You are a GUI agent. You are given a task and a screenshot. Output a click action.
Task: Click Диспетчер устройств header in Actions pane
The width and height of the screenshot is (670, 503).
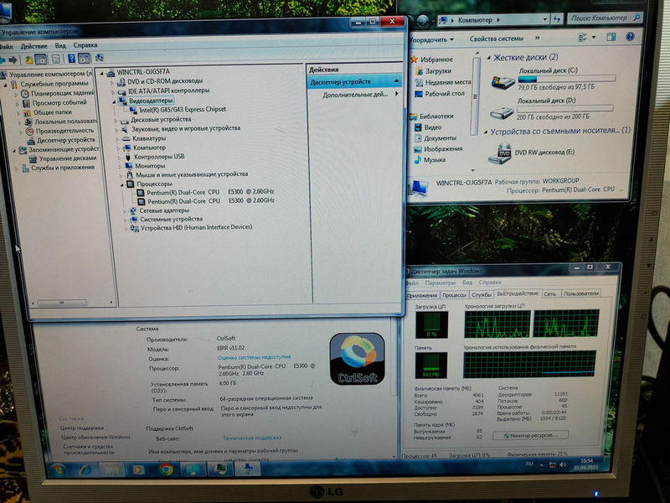pyautogui.click(x=354, y=81)
